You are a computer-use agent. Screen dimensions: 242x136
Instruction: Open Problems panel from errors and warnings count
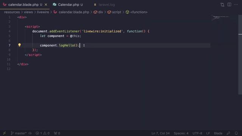click(43, 133)
